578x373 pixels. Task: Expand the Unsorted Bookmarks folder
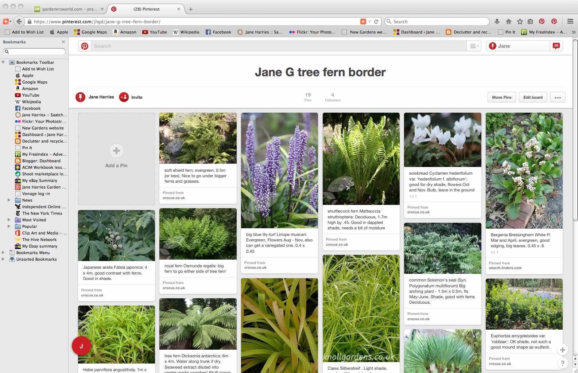pyautogui.click(x=3, y=259)
